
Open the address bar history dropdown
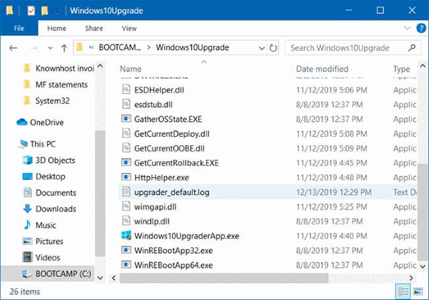pyautogui.click(x=262, y=48)
